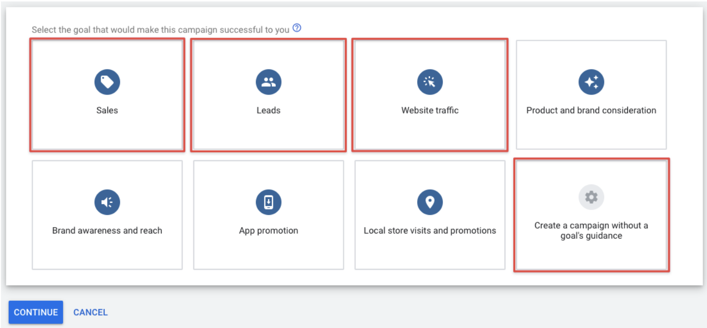Screen dimensions: 707x328
Task: Click the blue Continue button
Action: point(36,312)
